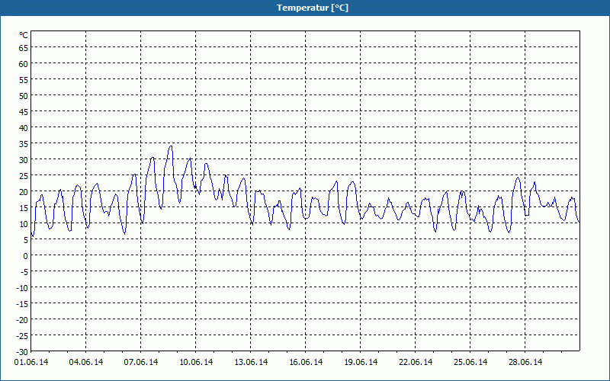Image resolution: width=610 pixels, height=381 pixels.
Task: Click the 50 y-axis label
Action: [x=24, y=96]
